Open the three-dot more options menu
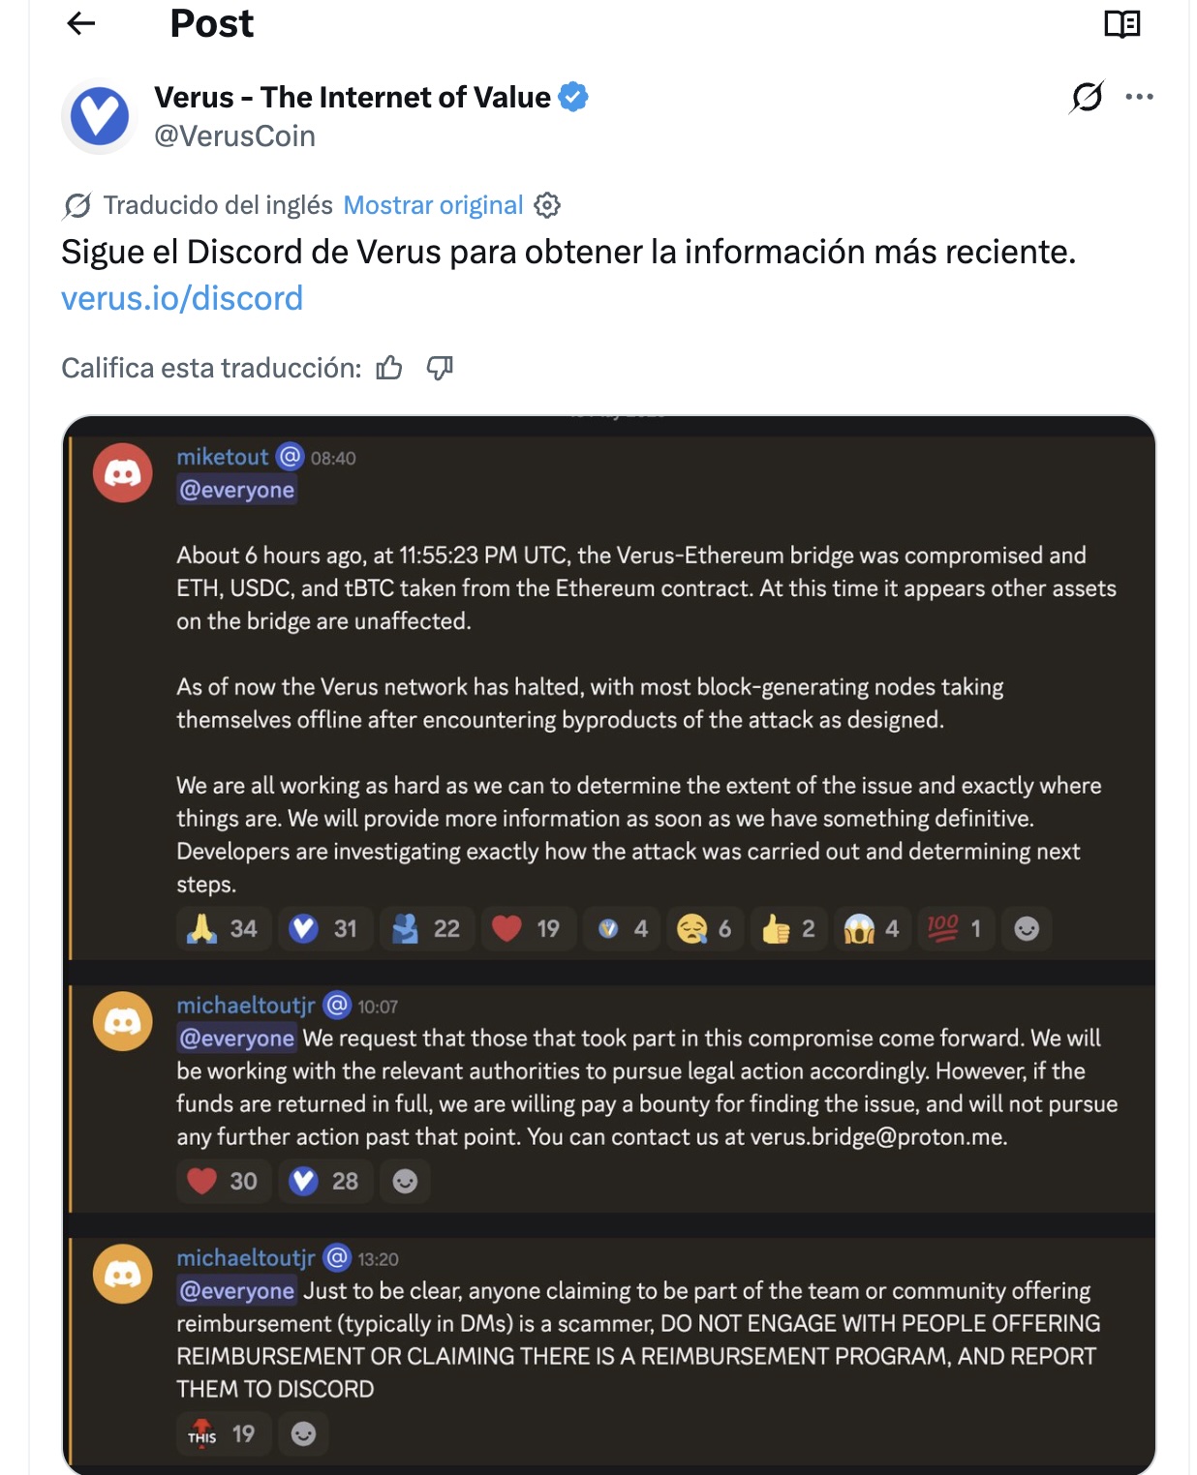 1140,97
